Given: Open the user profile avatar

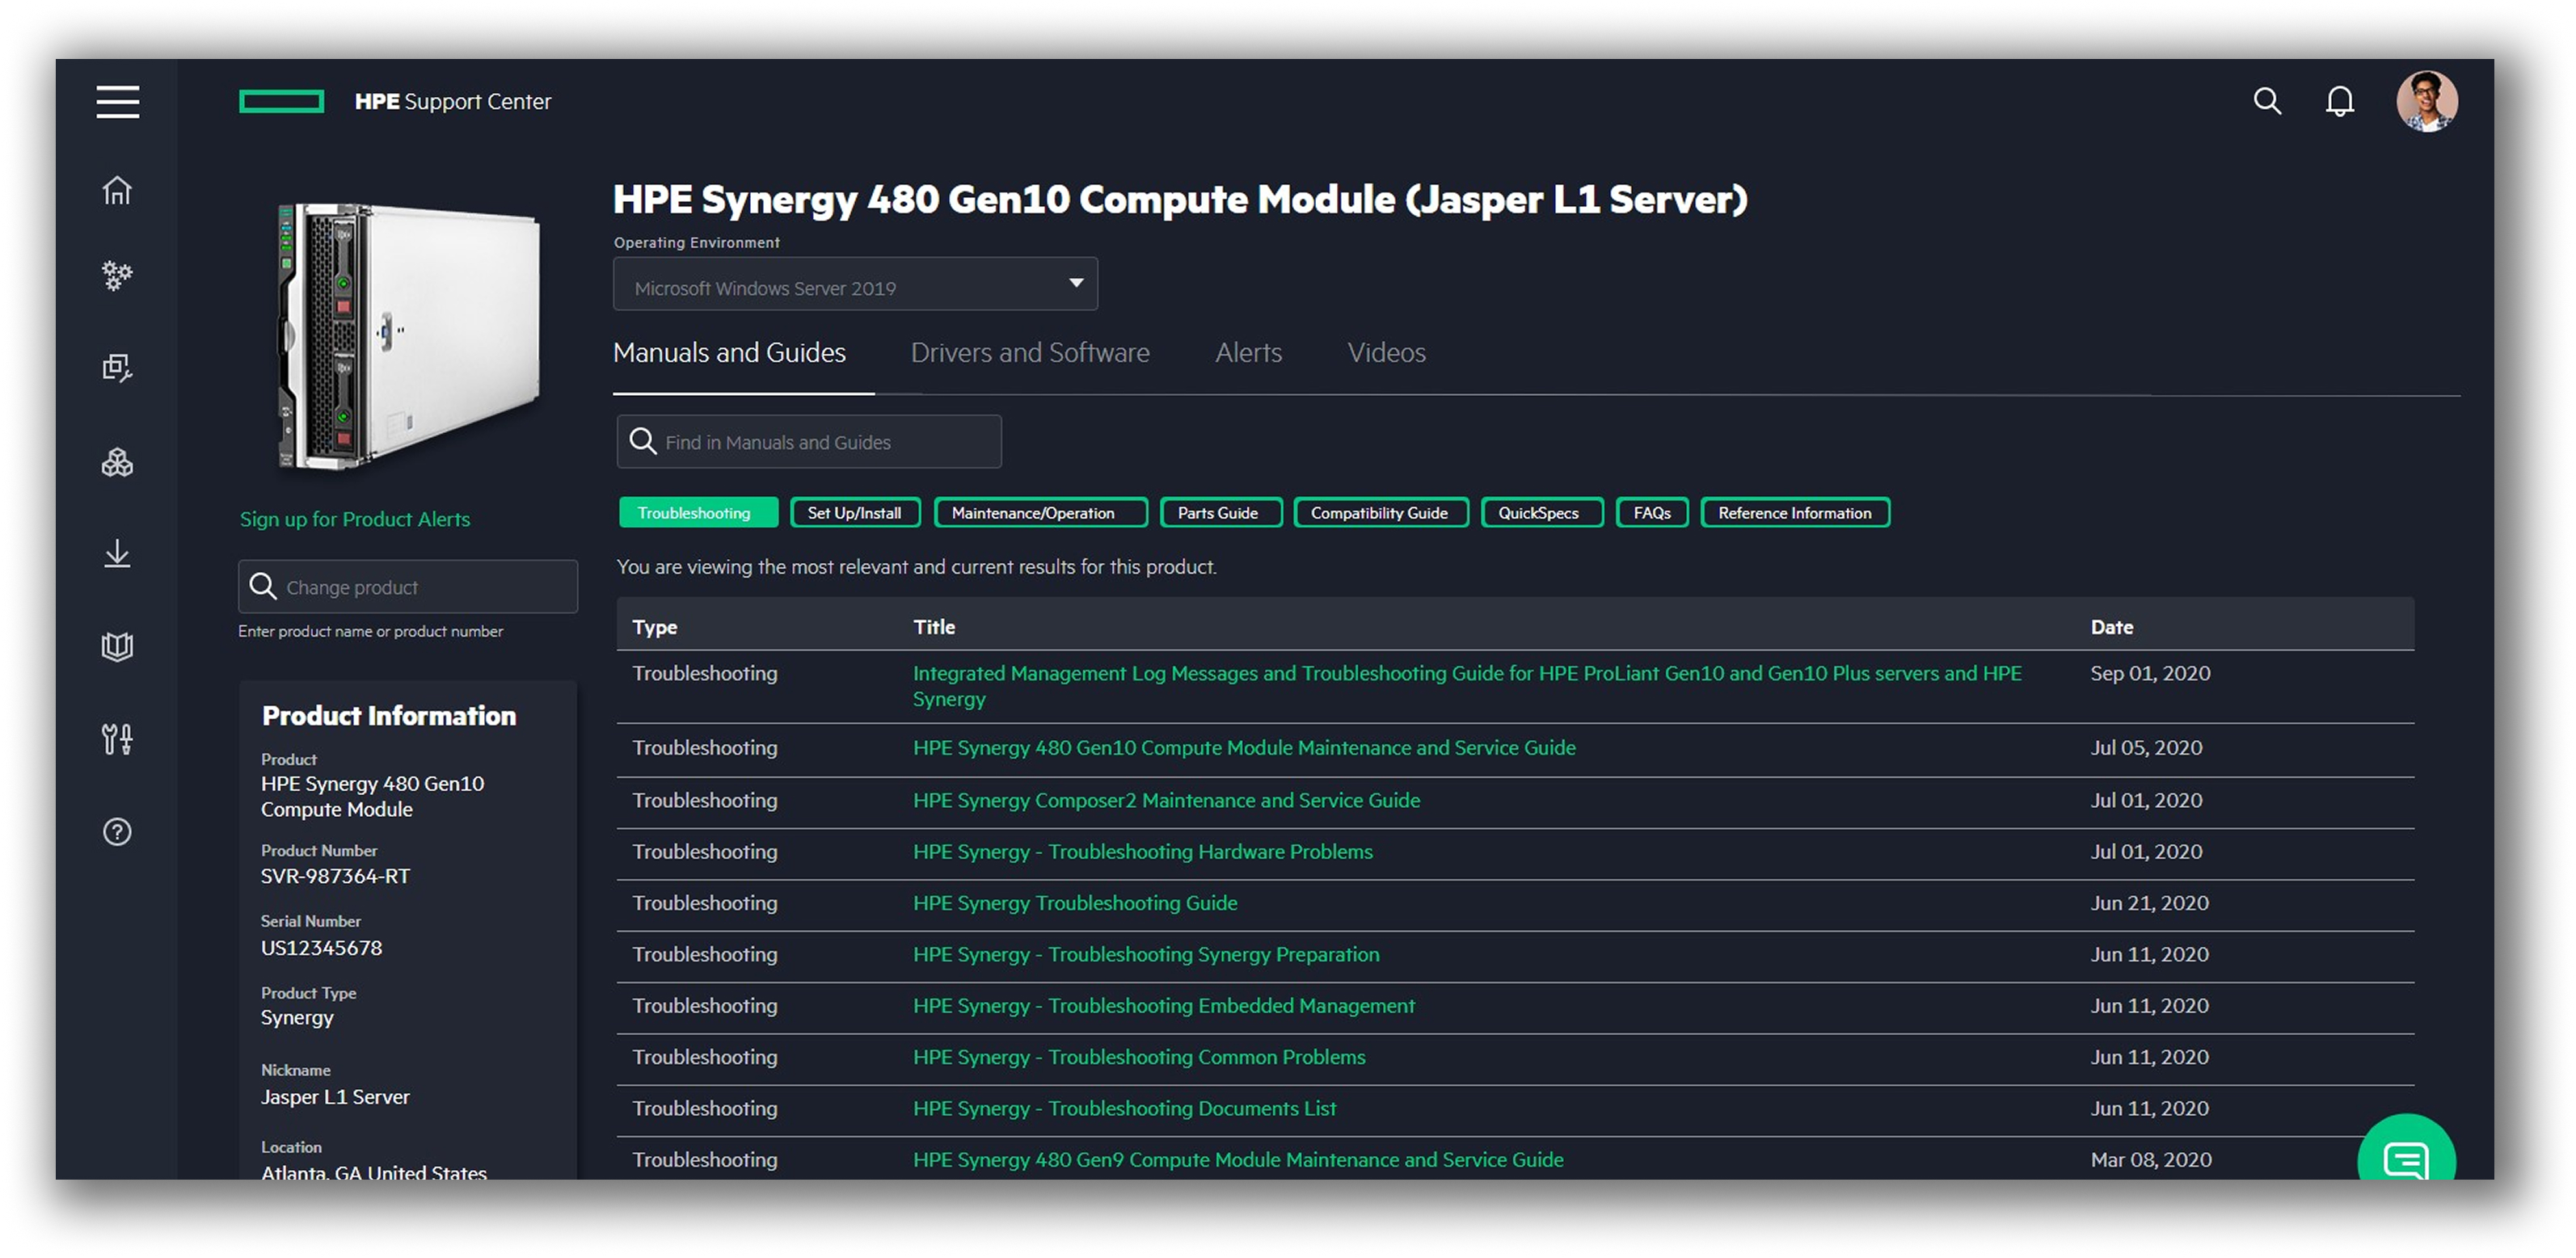Looking at the screenshot, I should (x=2426, y=101).
